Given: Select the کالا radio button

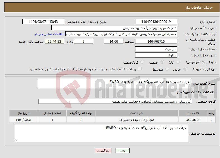Looking at the screenshot, I should point(178,62).
